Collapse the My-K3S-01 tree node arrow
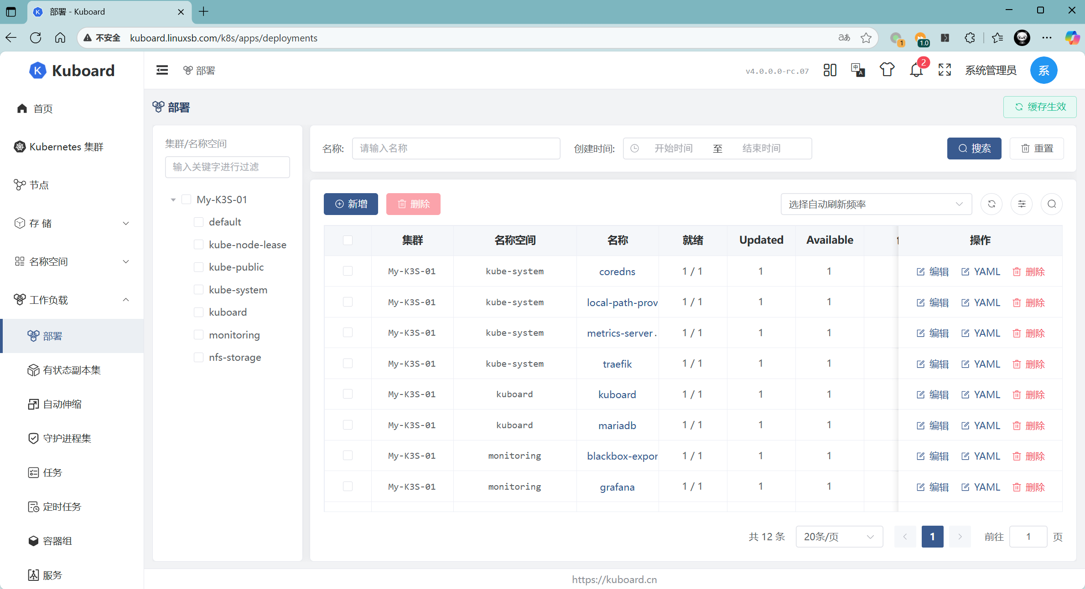The height and width of the screenshot is (589, 1085). coord(173,200)
